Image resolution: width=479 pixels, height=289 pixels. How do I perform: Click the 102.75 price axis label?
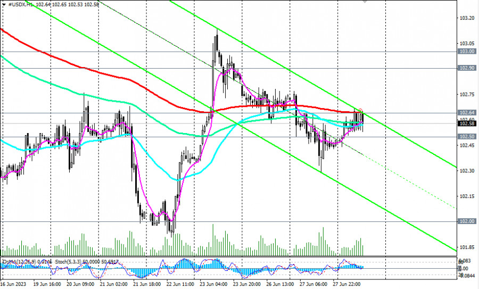(x=467, y=95)
